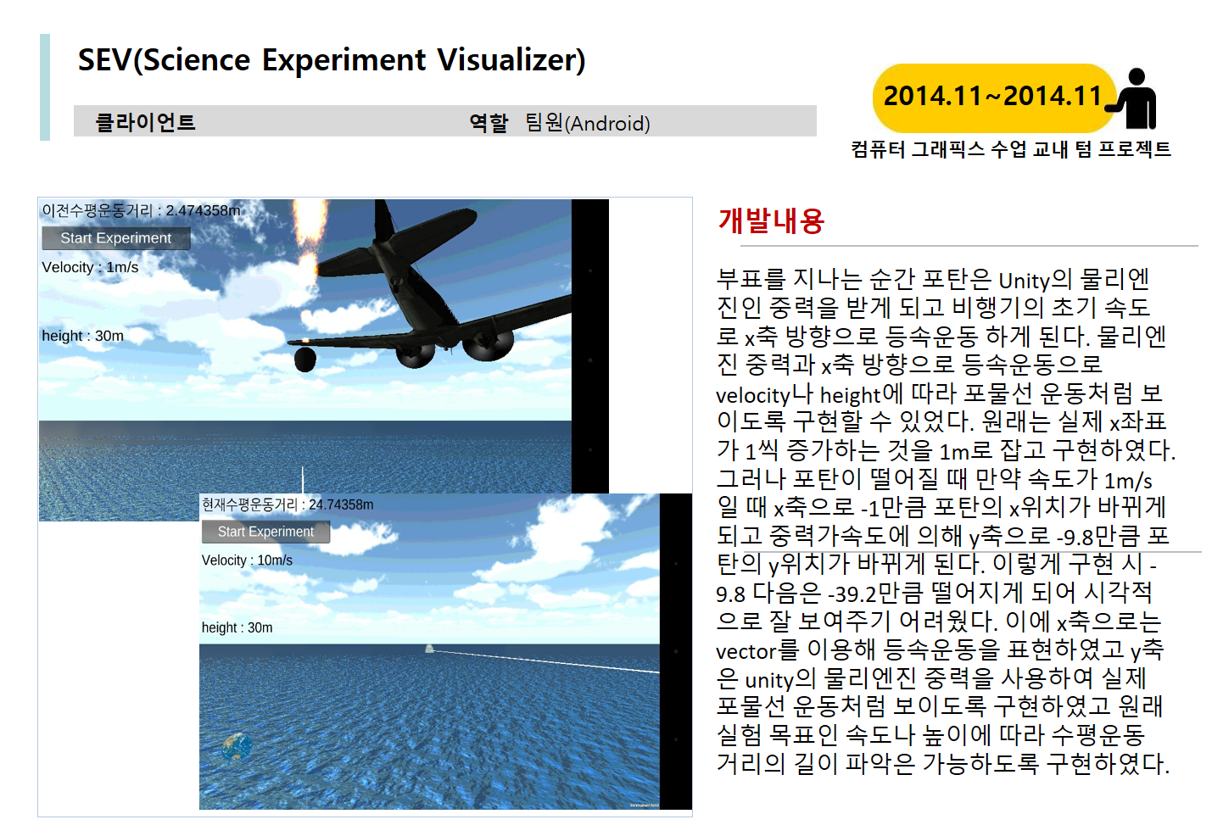Click the 현재수평운동거리 : 24.74358m readout
Viewport: 1212px width, 825px height.
pos(288,504)
